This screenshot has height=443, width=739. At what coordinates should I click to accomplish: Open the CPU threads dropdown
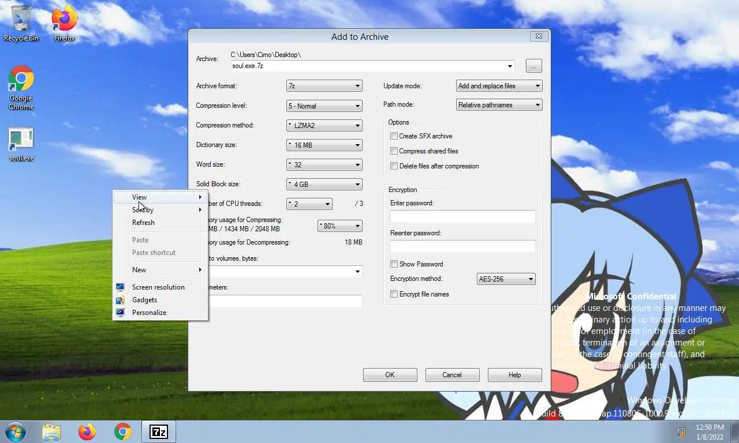(x=309, y=204)
